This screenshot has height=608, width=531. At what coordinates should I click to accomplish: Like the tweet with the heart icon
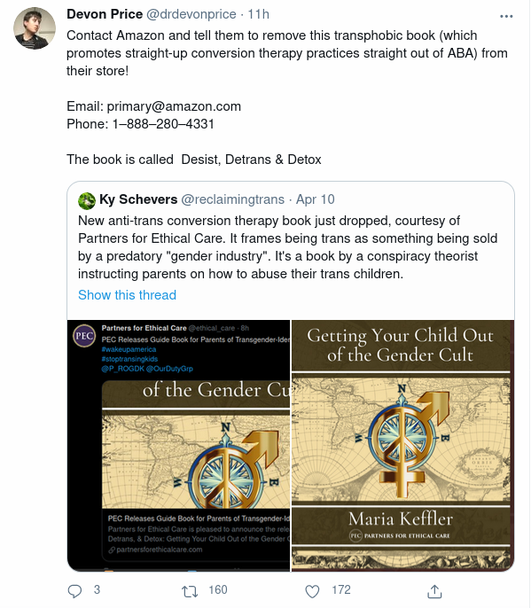tap(312, 591)
